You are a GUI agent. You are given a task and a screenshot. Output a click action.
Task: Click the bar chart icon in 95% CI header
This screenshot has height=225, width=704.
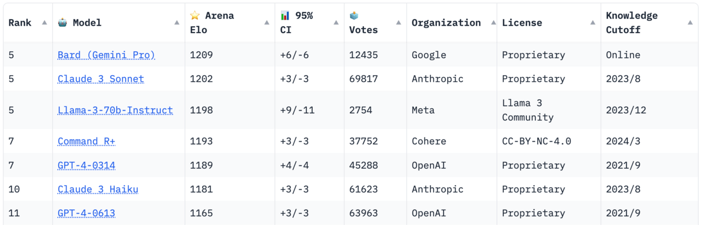[x=285, y=15]
